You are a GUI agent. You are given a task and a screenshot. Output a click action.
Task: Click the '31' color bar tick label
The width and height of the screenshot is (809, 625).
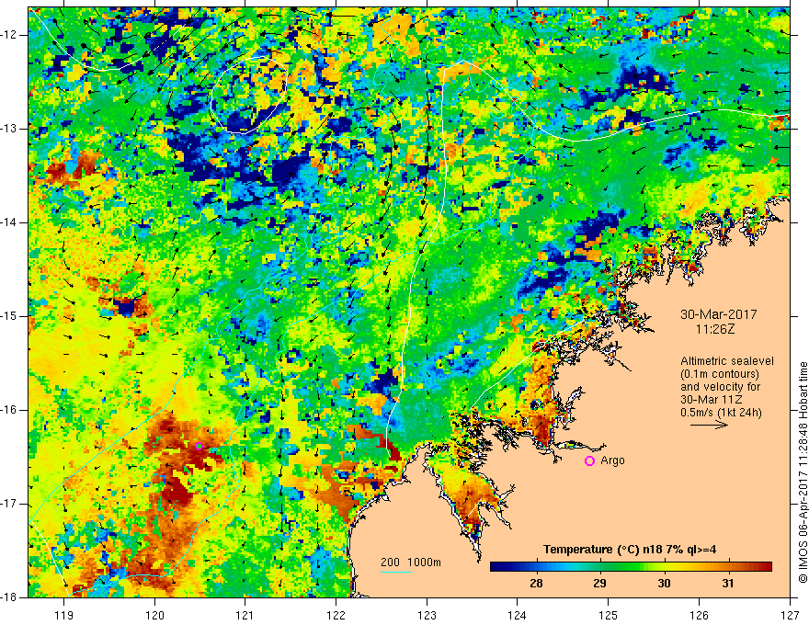(x=728, y=584)
